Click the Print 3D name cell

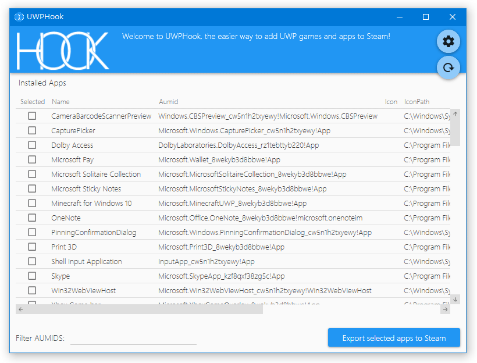(64, 247)
